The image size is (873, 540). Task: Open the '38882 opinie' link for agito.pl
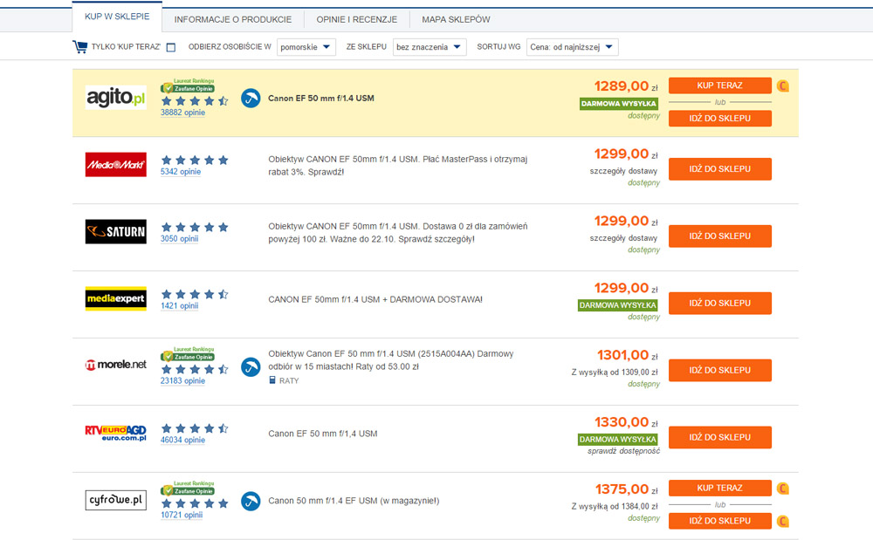[x=182, y=113]
